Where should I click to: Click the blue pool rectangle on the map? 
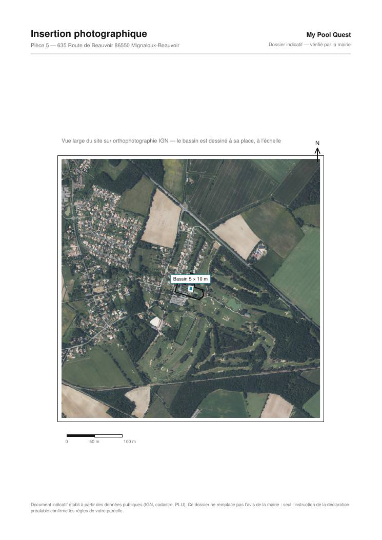[x=190, y=289]
